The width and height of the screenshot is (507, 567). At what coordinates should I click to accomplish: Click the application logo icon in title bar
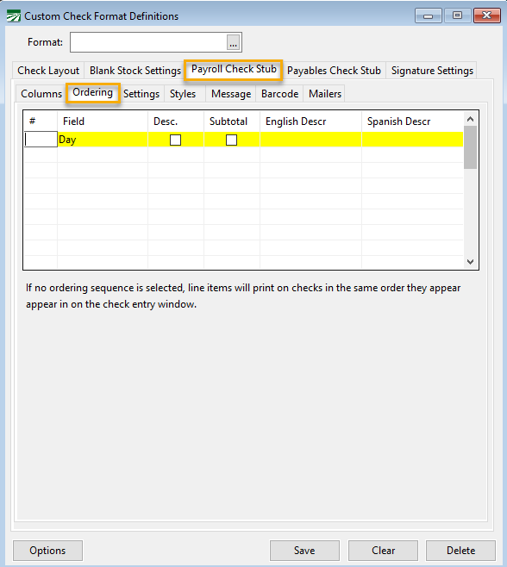[x=14, y=16]
